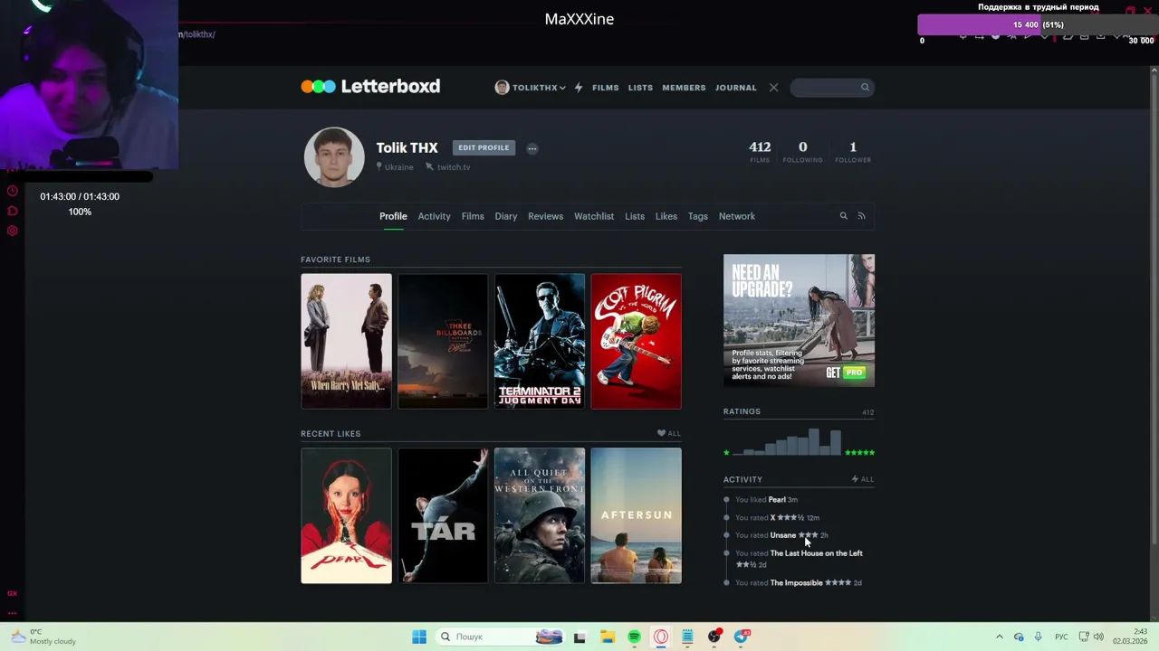The image size is (1159, 651).
Task: Open the twitch.tv profile link
Action: (x=448, y=167)
